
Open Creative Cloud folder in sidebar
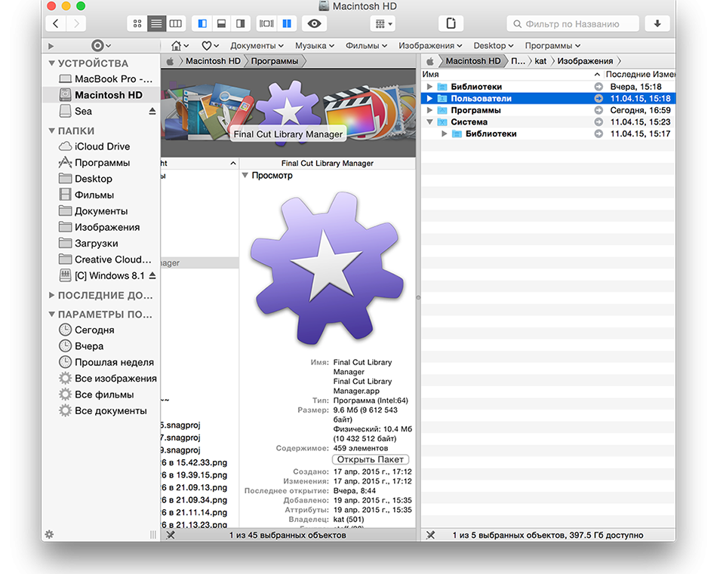click(105, 259)
